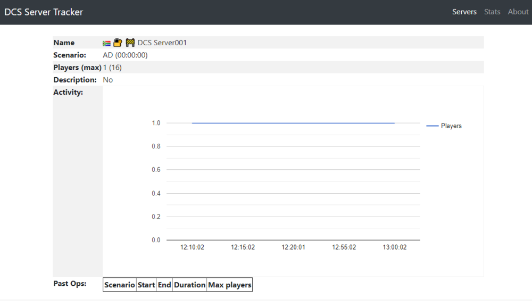
Task: Click the blue Players legend line swatch
Action: 432,126
